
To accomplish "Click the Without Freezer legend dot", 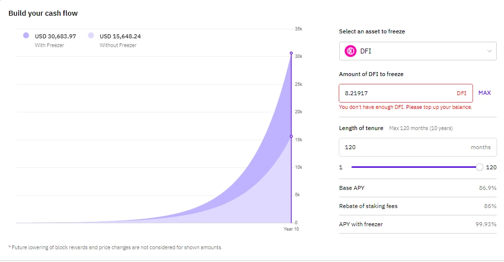I will pyautogui.click(x=91, y=35).
